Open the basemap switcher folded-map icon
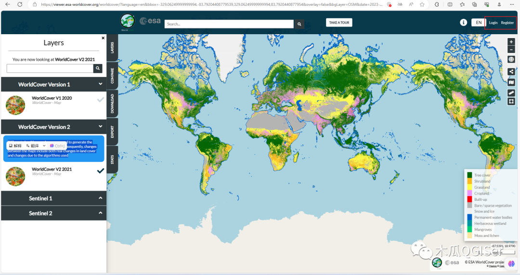The image size is (520, 275). 511,82
